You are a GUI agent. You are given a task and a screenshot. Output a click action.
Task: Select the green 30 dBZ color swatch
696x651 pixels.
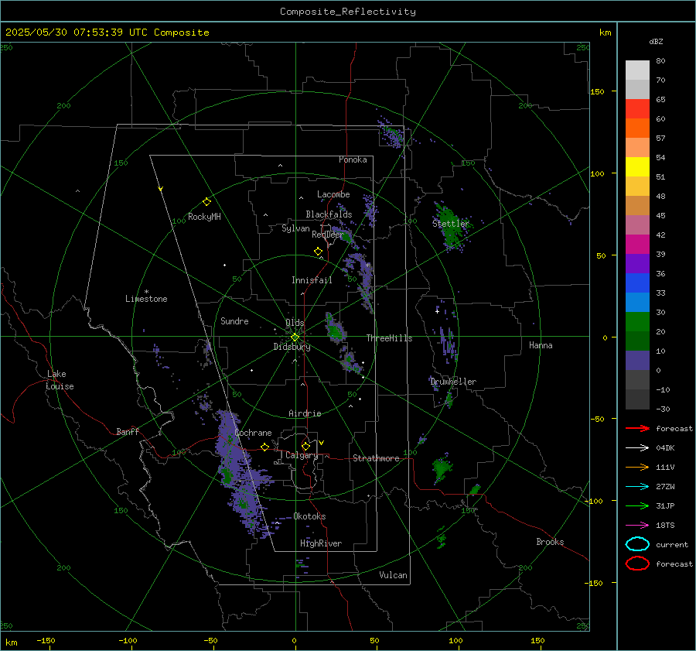point(637,322)
